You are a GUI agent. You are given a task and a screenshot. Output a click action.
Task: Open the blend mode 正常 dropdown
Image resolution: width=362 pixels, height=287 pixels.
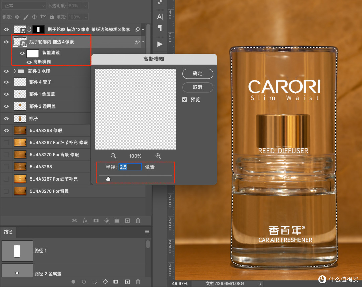pos(24,6)
